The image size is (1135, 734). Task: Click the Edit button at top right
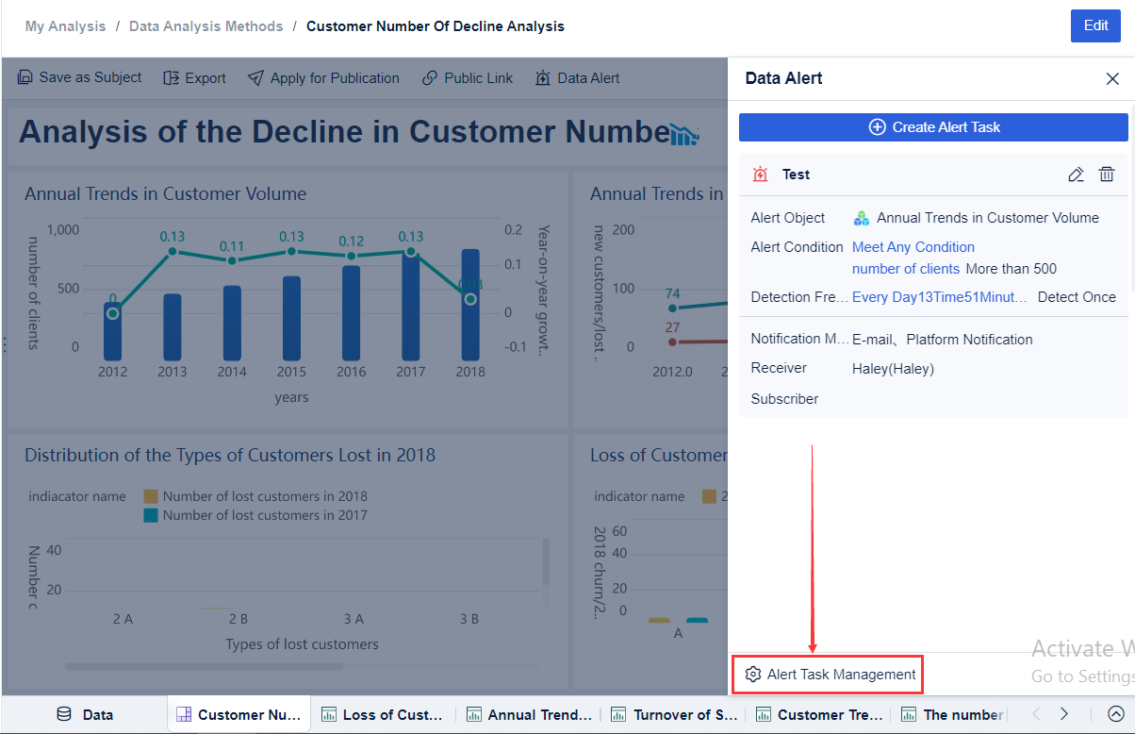tap(1095, 26)
